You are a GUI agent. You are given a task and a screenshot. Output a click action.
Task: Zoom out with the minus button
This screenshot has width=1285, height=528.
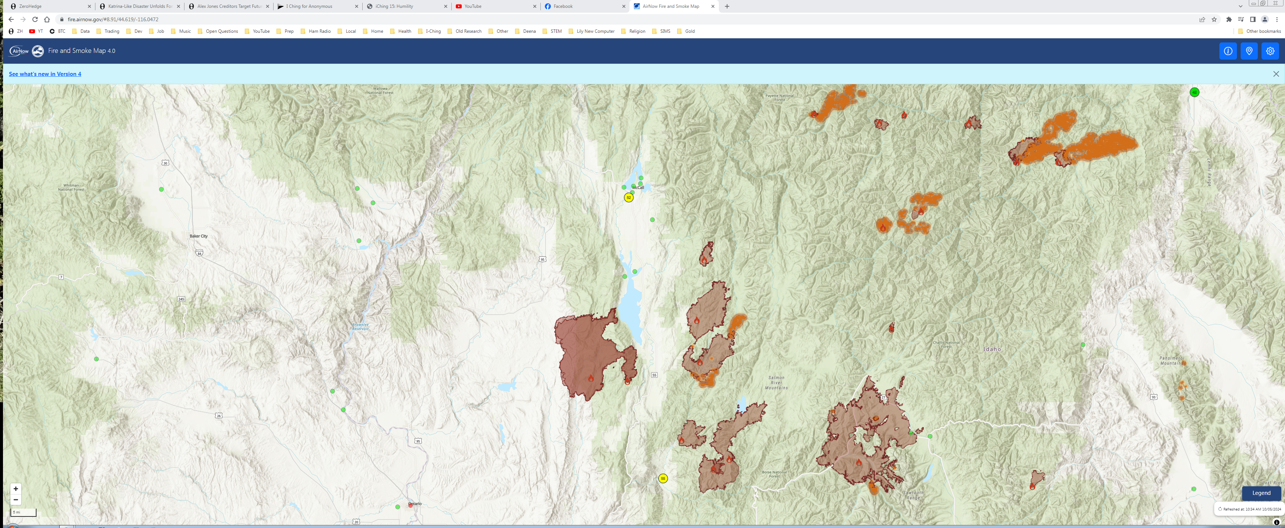coord(15,500)
